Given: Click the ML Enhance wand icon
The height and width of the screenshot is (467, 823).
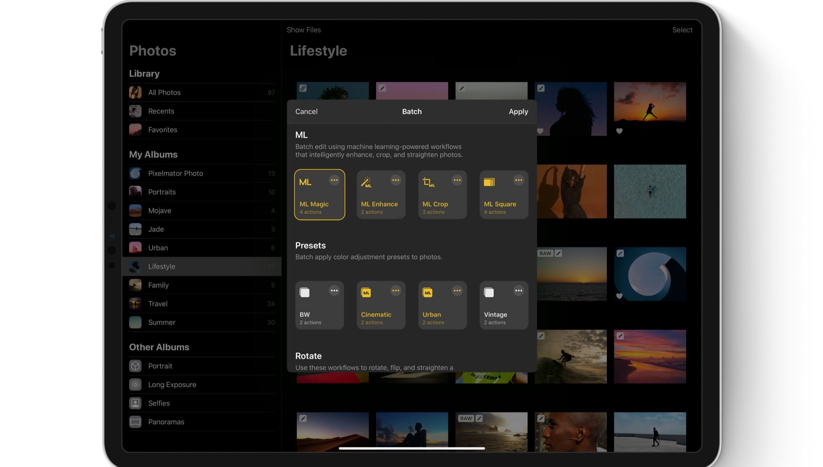Looking at the screenshot, I should pos(366,182).
